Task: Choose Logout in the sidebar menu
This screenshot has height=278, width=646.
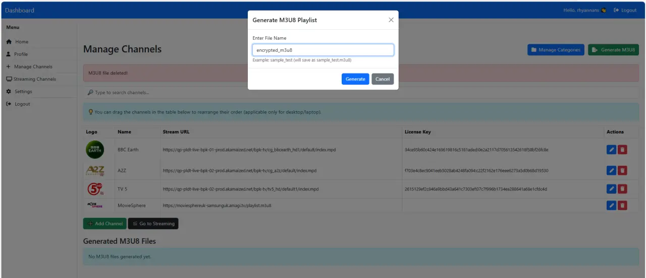Action: point(22,104)
